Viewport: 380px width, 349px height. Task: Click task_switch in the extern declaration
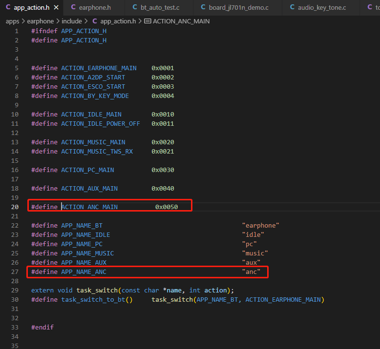pos(97,291)
